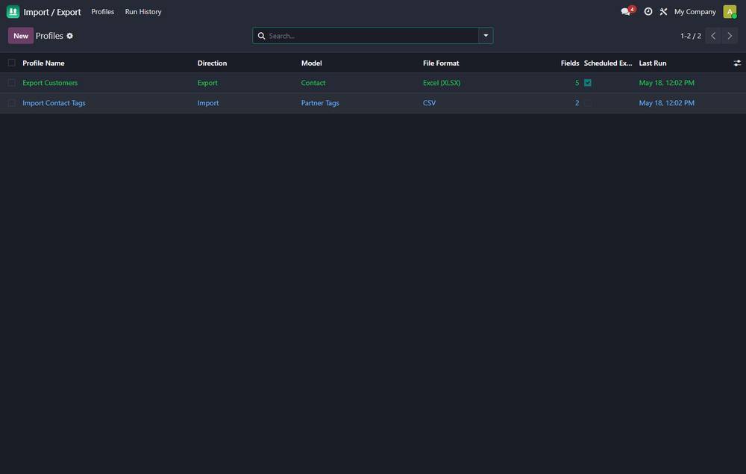Open the Import Contact Tags profile

point(54,103)
